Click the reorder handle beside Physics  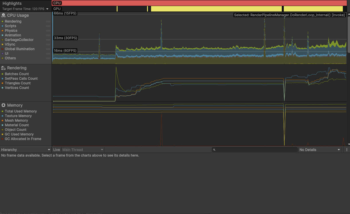pos(48,31)
